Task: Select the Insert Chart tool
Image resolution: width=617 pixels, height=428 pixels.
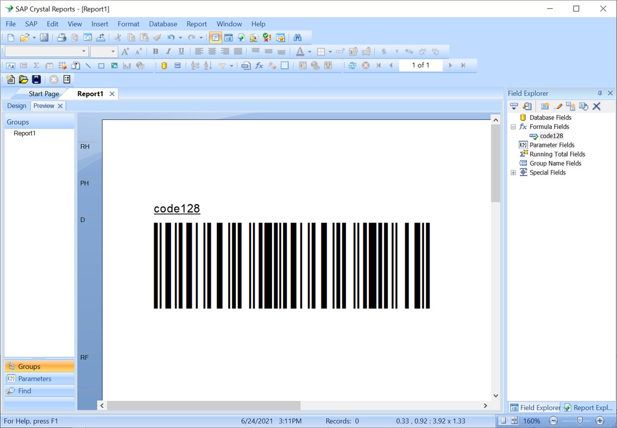Action: coord(126,65)
